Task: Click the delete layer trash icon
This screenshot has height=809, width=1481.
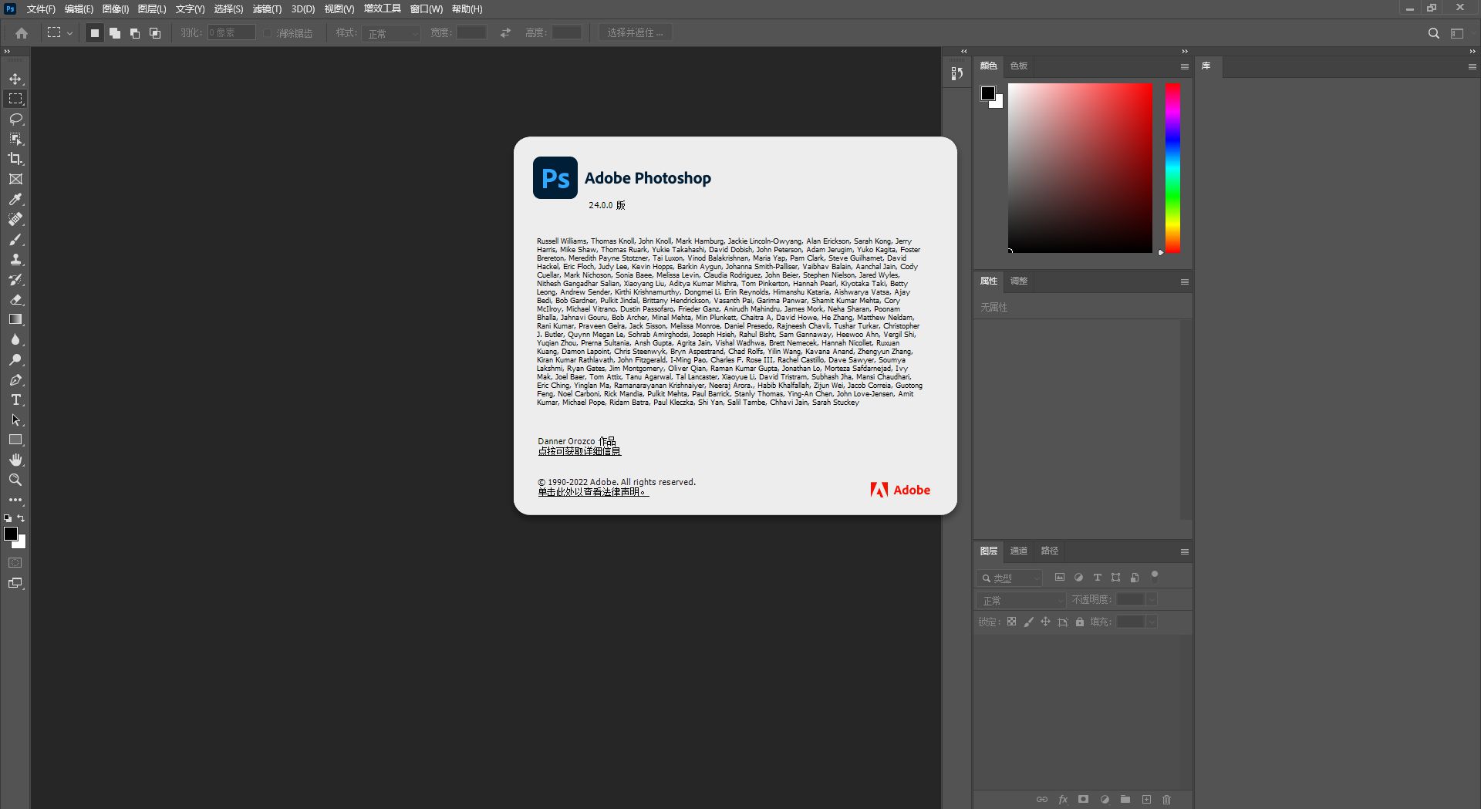Action: [1166, 800]
